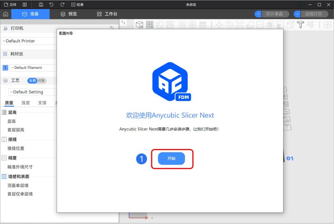Open dropdown arrow beside 远程打印
The height and width of the screenshot is (224, 334).
(x=297, y=14)
